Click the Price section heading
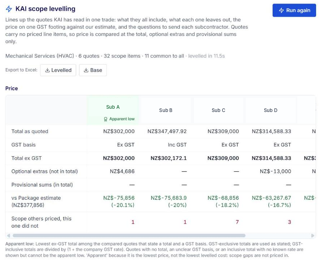 [x=12, y=88]
